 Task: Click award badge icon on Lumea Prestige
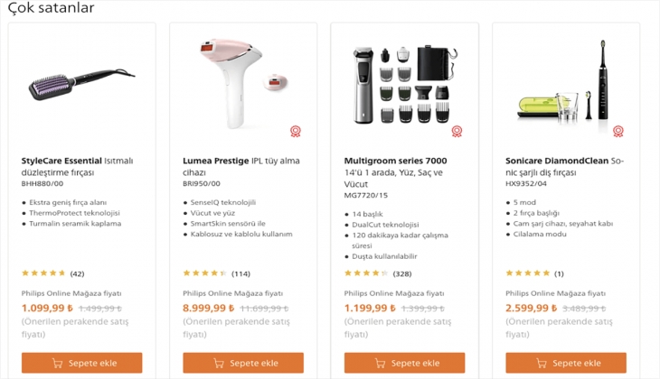295,131
